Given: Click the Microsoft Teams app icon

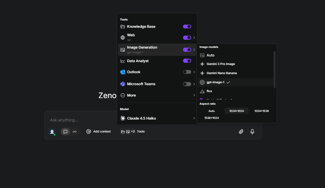Looking at the screenshot, I should 123,84.
